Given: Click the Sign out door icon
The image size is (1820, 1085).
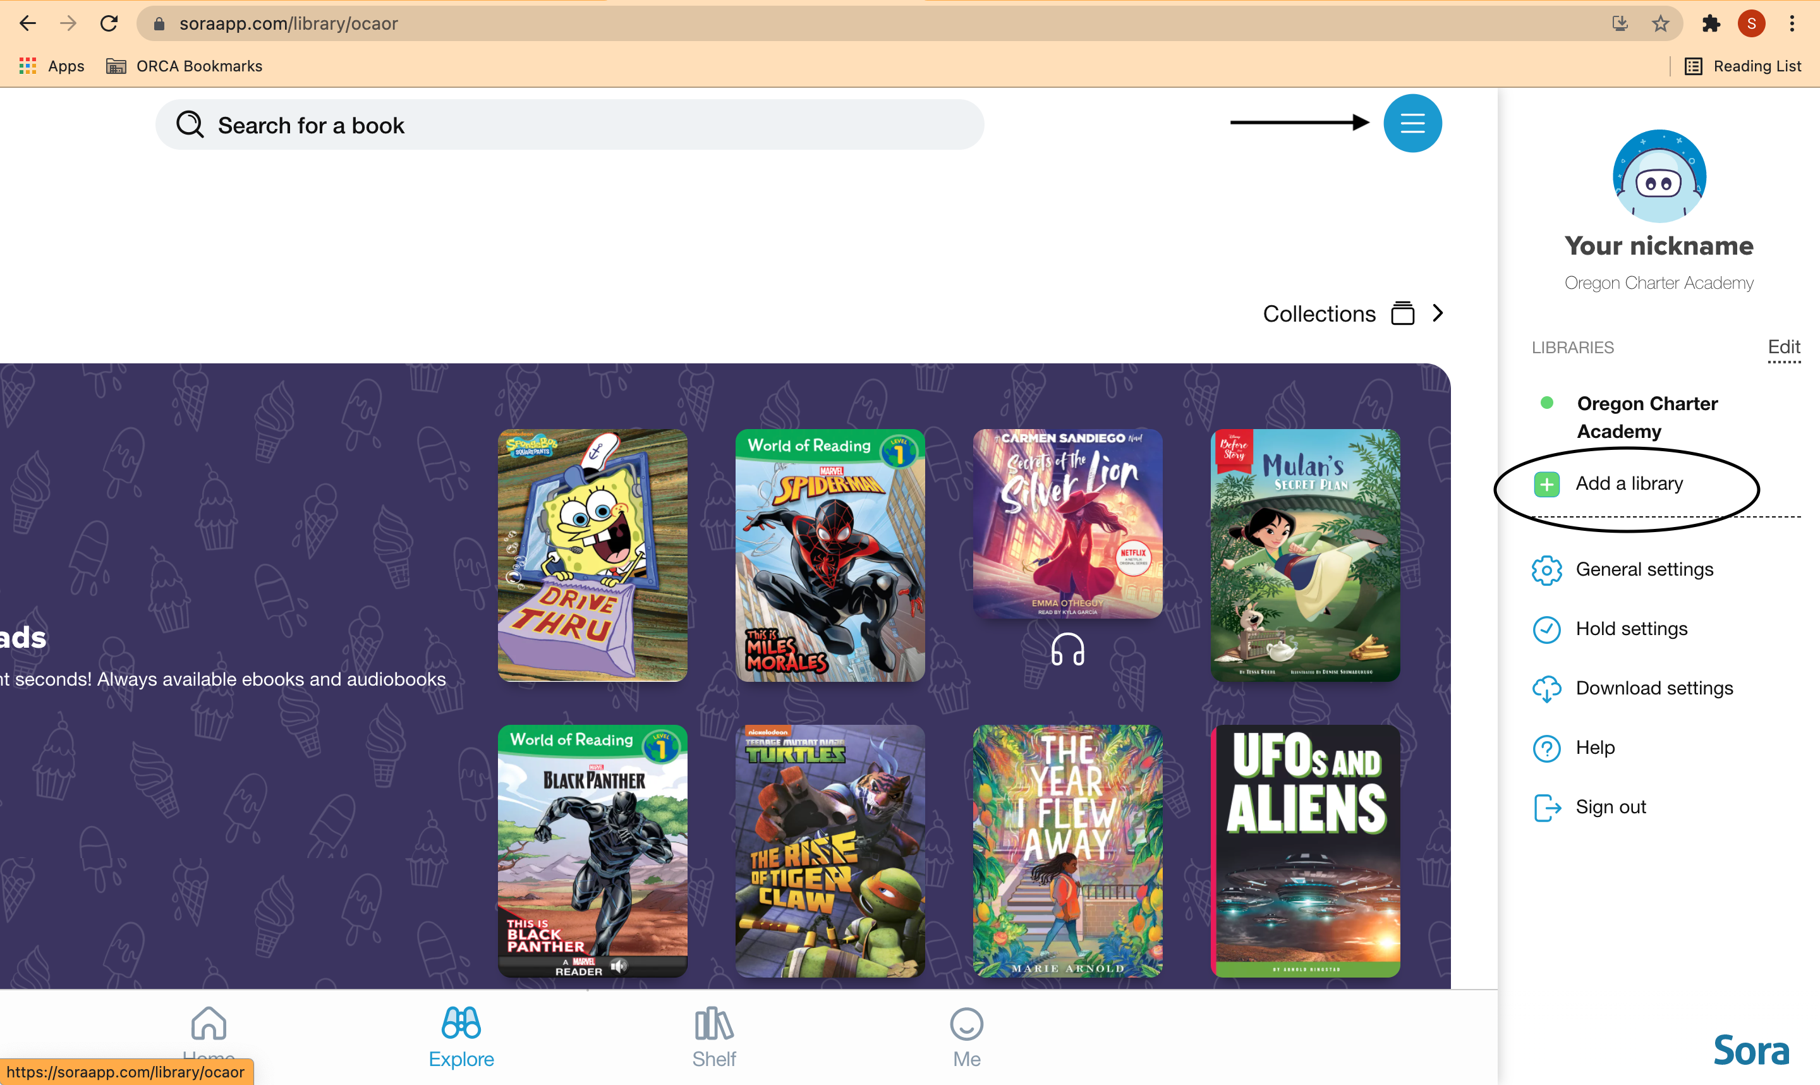Looking at the screenshot, I should point(1546,808).
